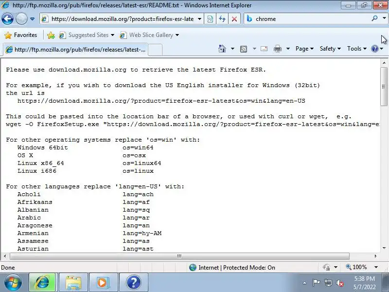Click the word 'Afrikaans' in the list
Viewport: 389px width, 292px height.
click(35, 202)
